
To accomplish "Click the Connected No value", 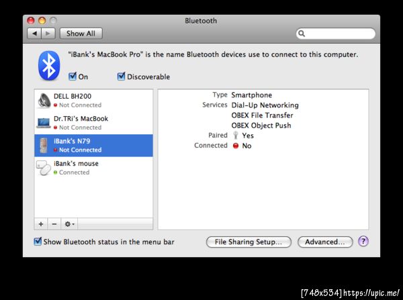I will (247, 146).
